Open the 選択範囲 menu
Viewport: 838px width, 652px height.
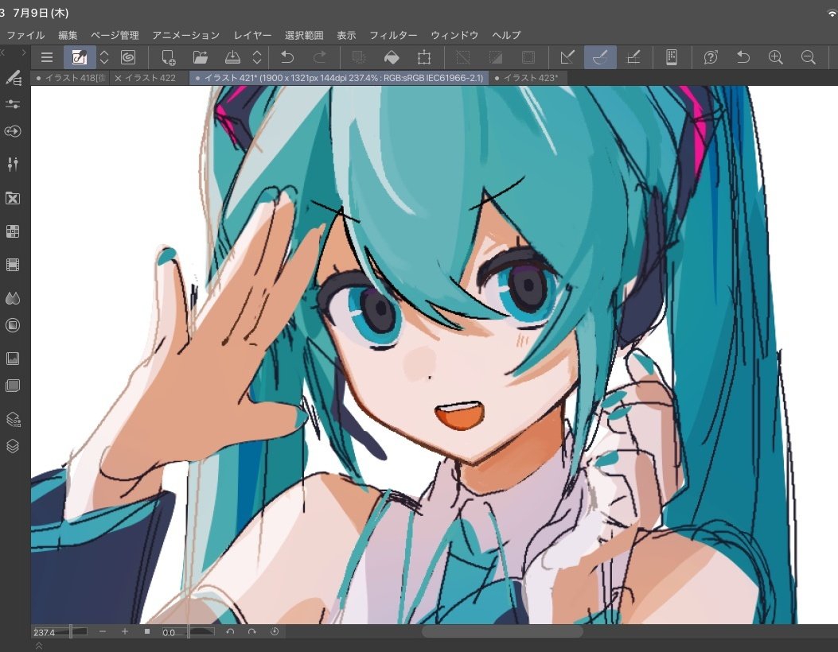(304, 35)
